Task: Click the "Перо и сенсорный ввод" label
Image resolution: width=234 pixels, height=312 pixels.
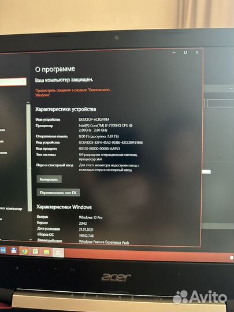Action: click(x=55, y=165)
